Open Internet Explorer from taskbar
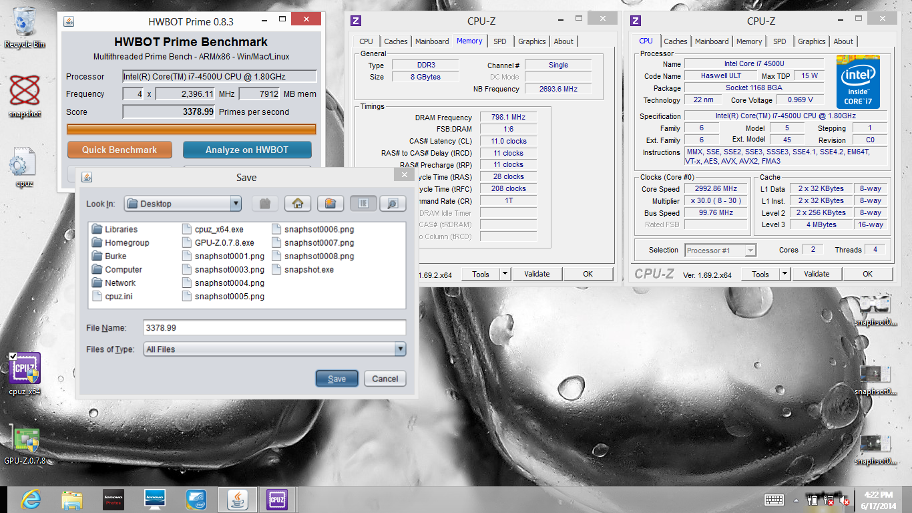 point(31,499)
